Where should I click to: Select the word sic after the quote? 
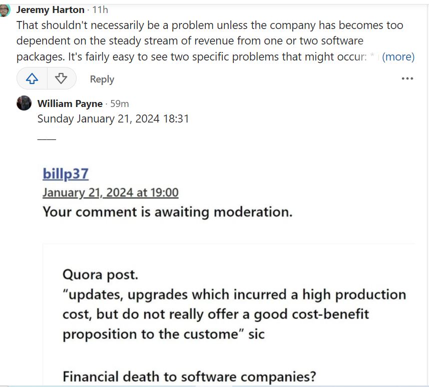point(256,334)
